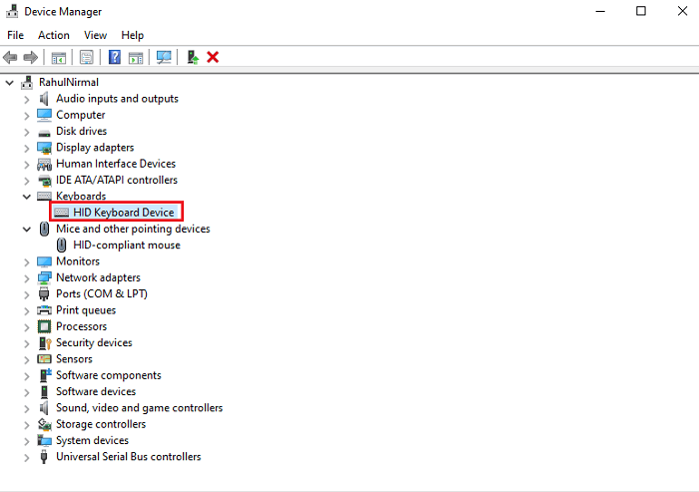The image size is (699, 492).
Task: Click the Forward arrow toolbar icon
Action: click(30, 58)
